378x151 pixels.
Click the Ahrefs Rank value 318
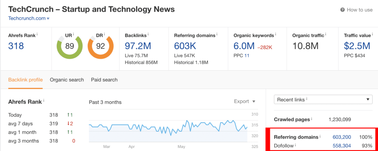pyautogui.click(x=16, y=46)
